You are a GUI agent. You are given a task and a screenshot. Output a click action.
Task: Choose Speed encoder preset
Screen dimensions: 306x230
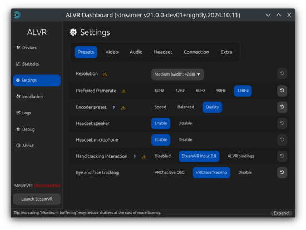(160, 107)
